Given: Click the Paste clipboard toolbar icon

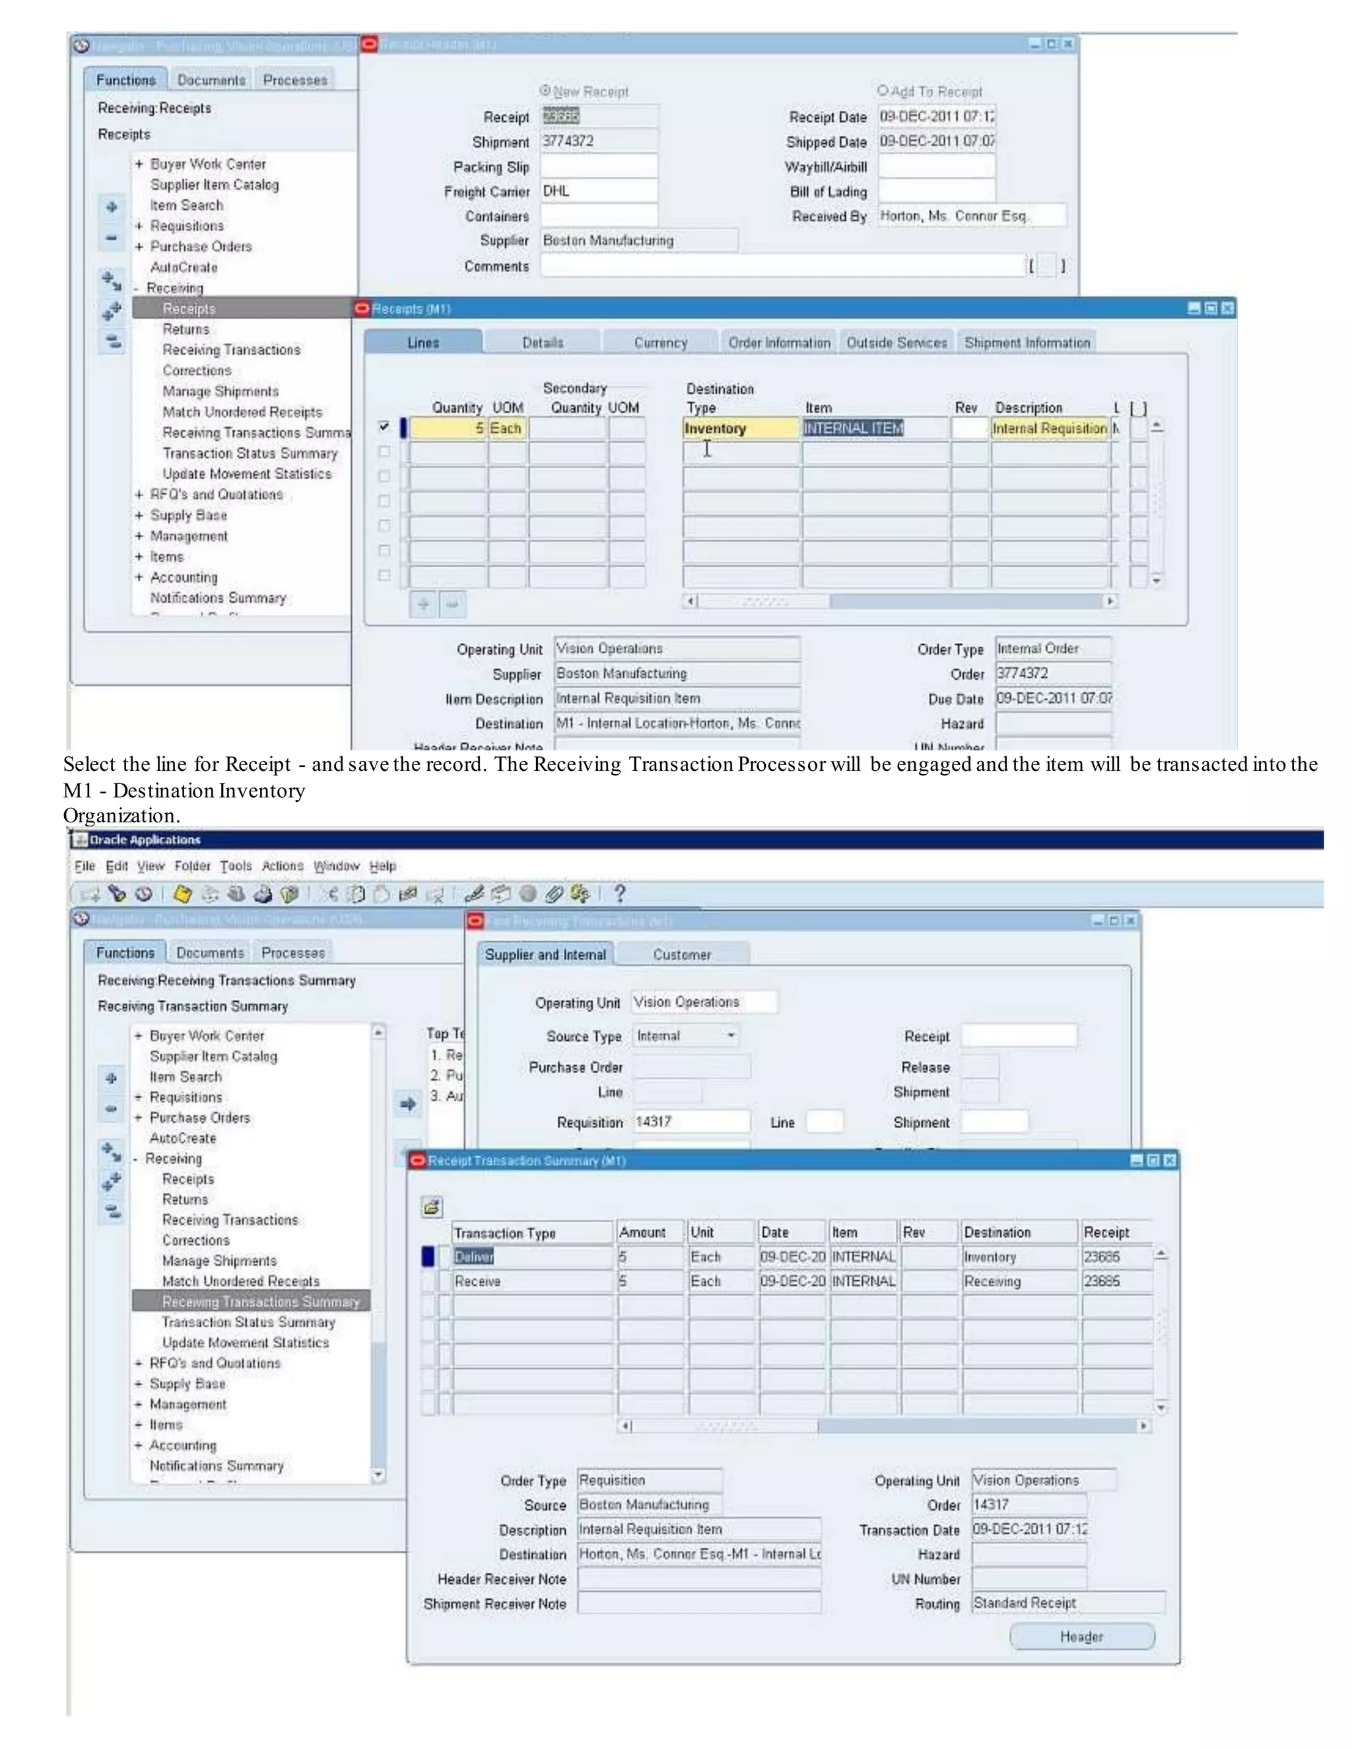Looking at the screenshot, I should (382, 894).
